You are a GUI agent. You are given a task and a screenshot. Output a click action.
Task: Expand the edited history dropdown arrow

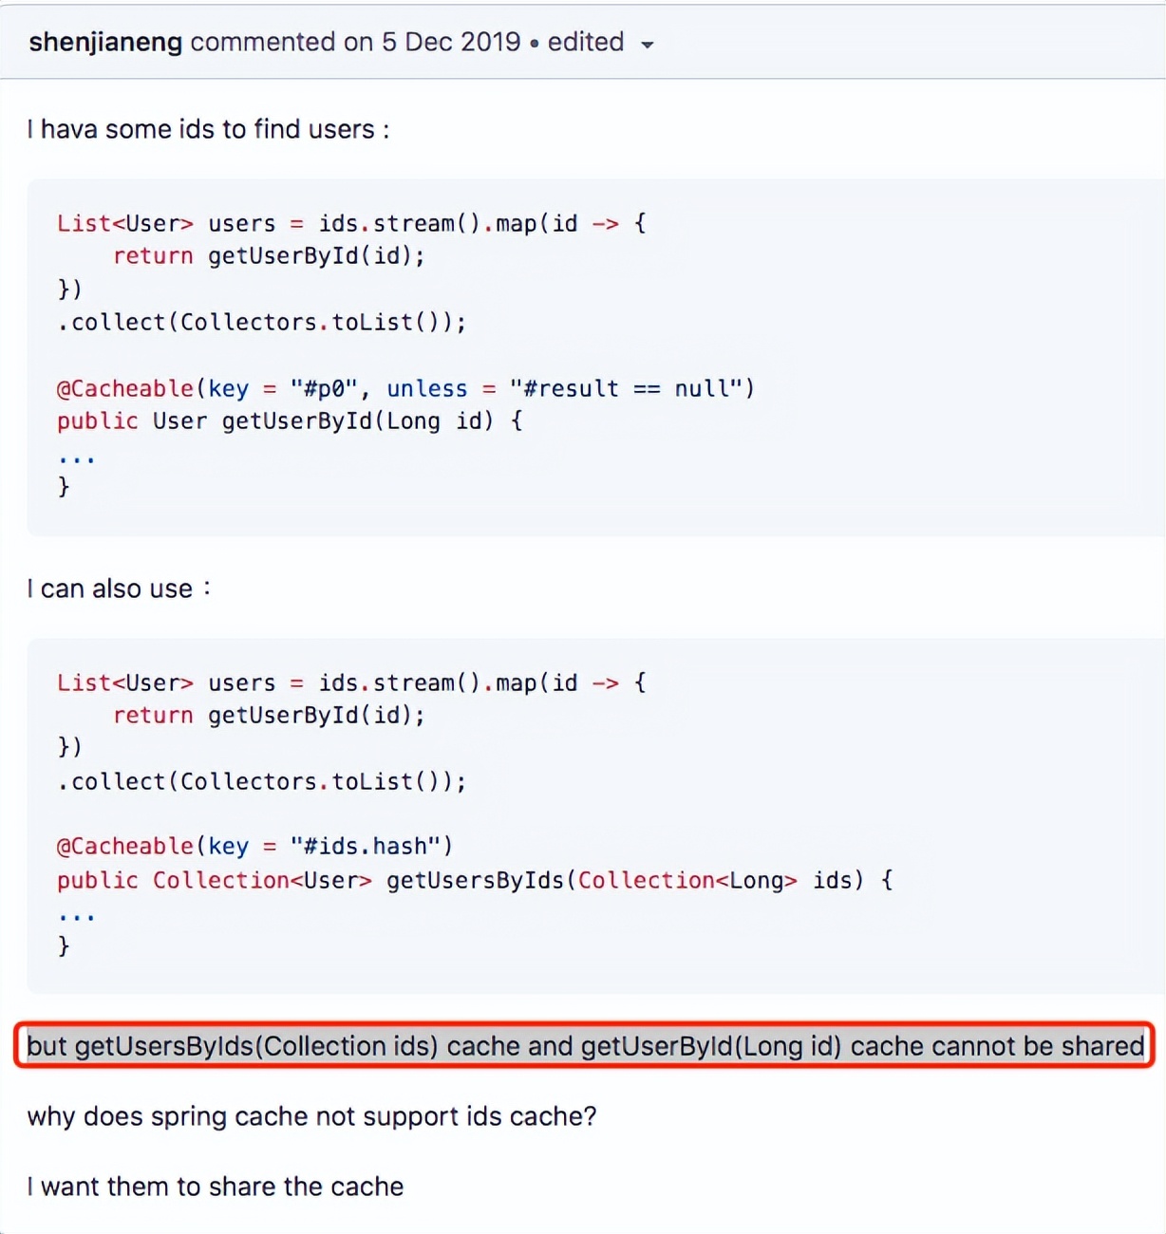[648, 45]
